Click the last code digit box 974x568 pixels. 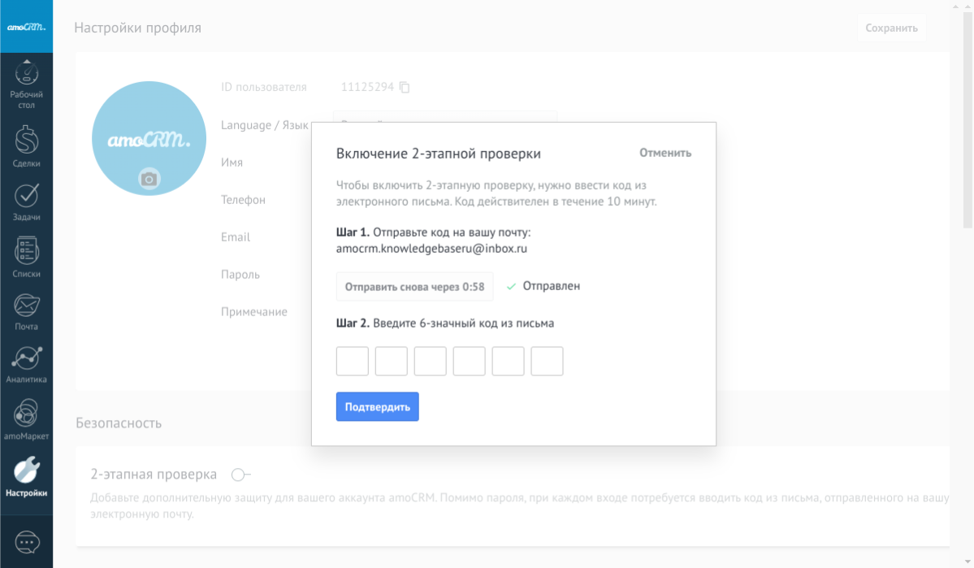pyautogui.click(x=547, y=362)
